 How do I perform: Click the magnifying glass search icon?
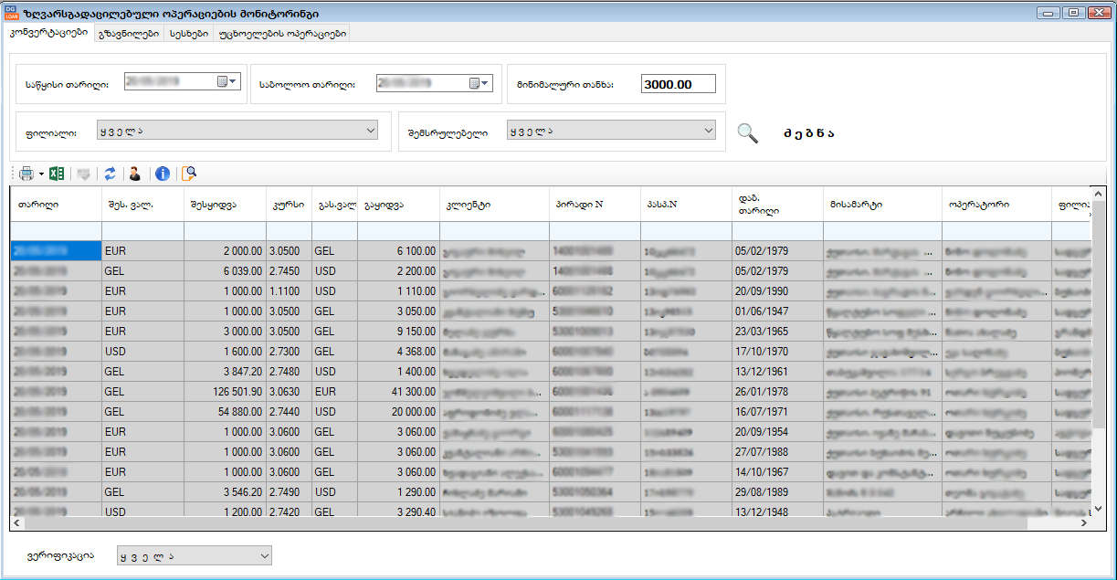[x=747, y=133]
